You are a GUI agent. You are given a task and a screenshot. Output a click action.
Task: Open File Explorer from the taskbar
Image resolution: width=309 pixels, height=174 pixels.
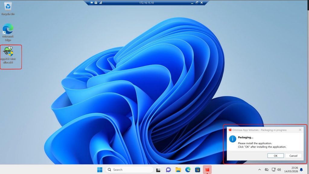point(178,170)
